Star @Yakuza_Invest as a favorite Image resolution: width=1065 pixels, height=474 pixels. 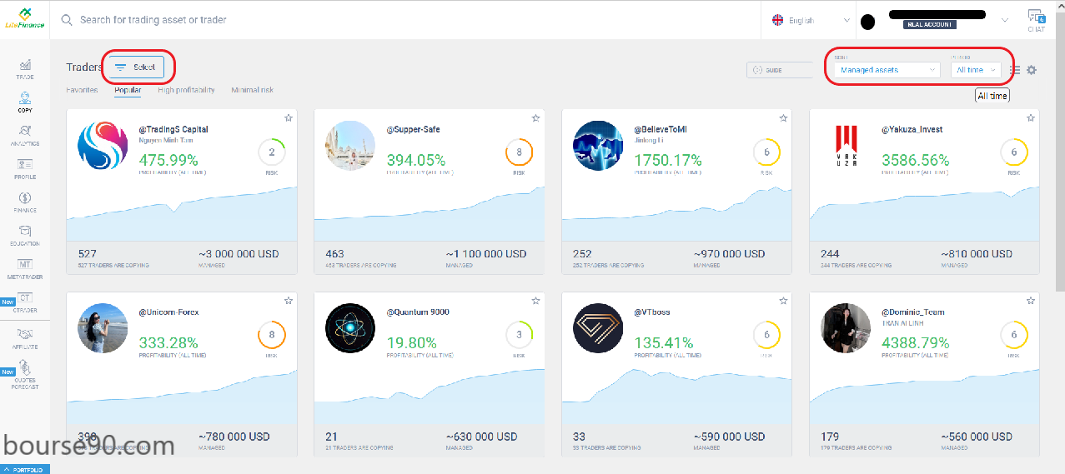tap(1031, 118)
